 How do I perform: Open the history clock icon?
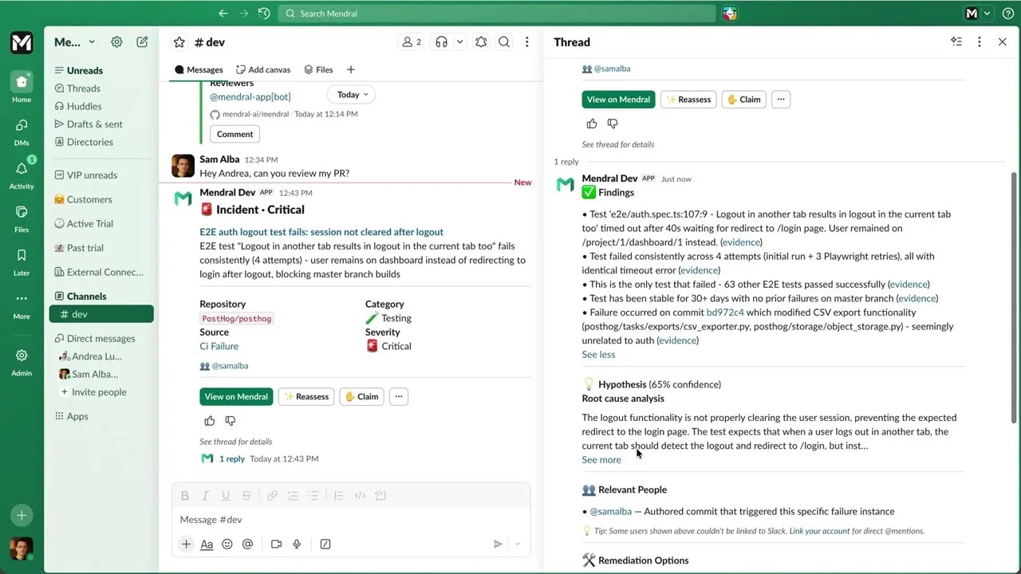pyautogui.click(x=264, y=14)
